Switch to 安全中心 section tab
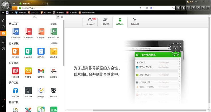This screenshot has width=211, height=112. click(x=90, y=22)
